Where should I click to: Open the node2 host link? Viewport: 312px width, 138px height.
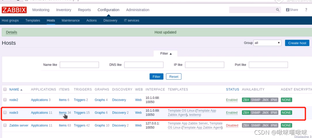pyautogui.click(x=14, y=100)
